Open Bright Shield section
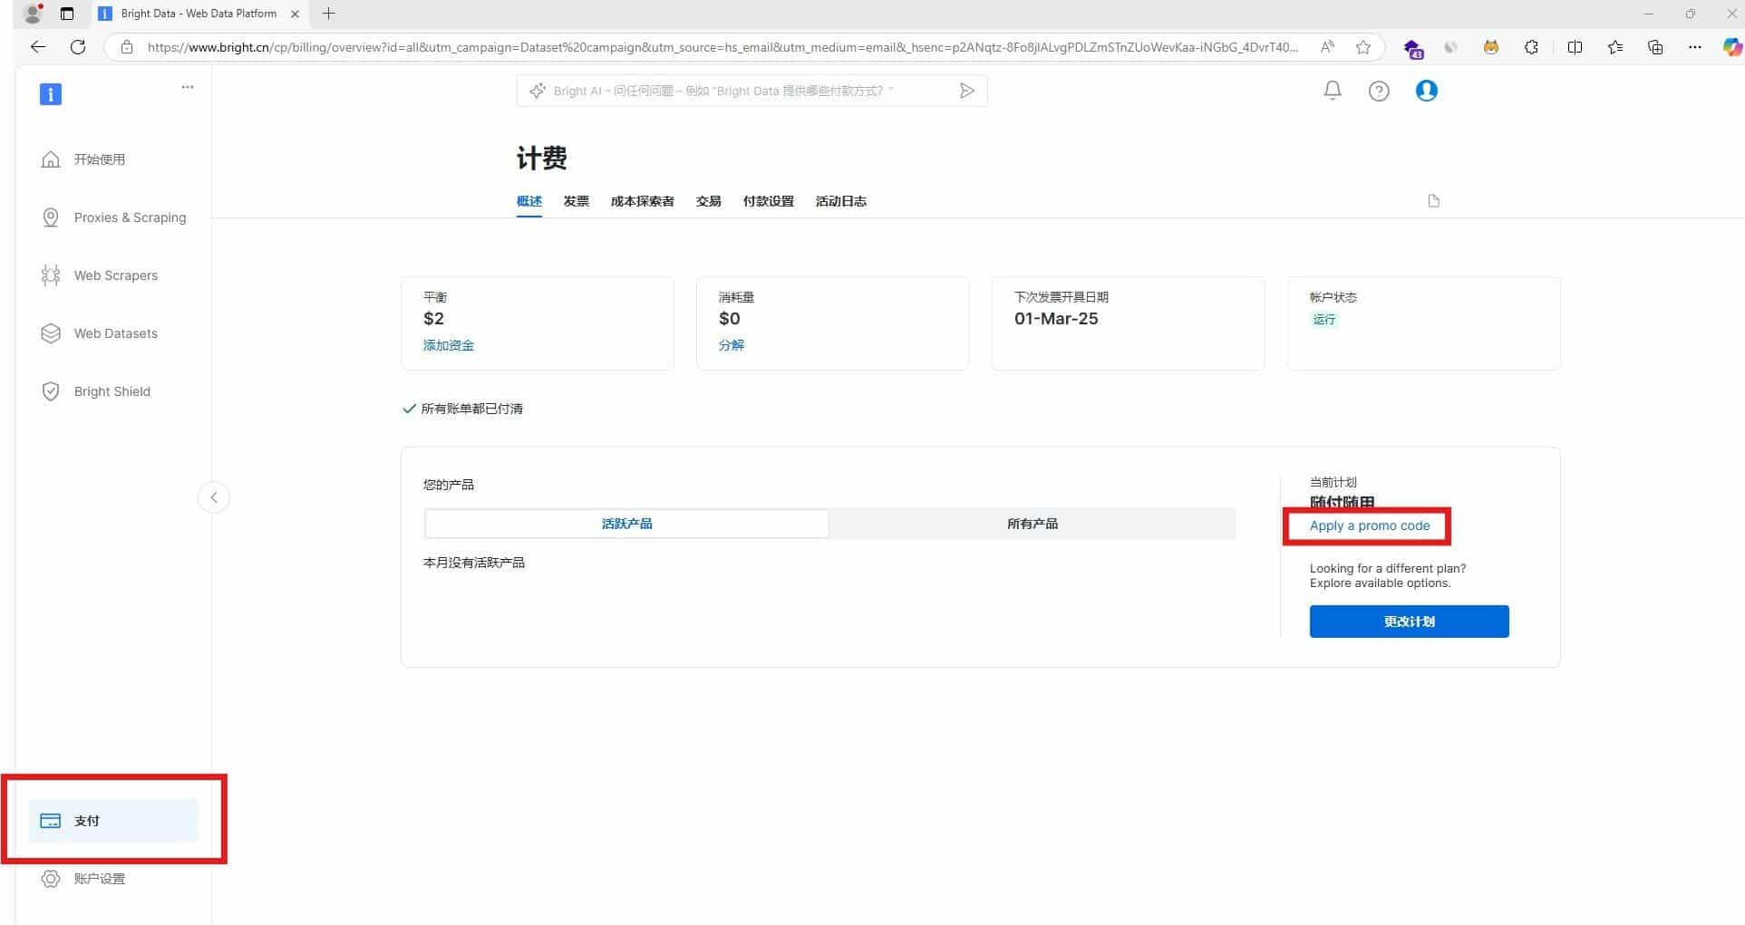1745x925 pixels. [96, 391]
